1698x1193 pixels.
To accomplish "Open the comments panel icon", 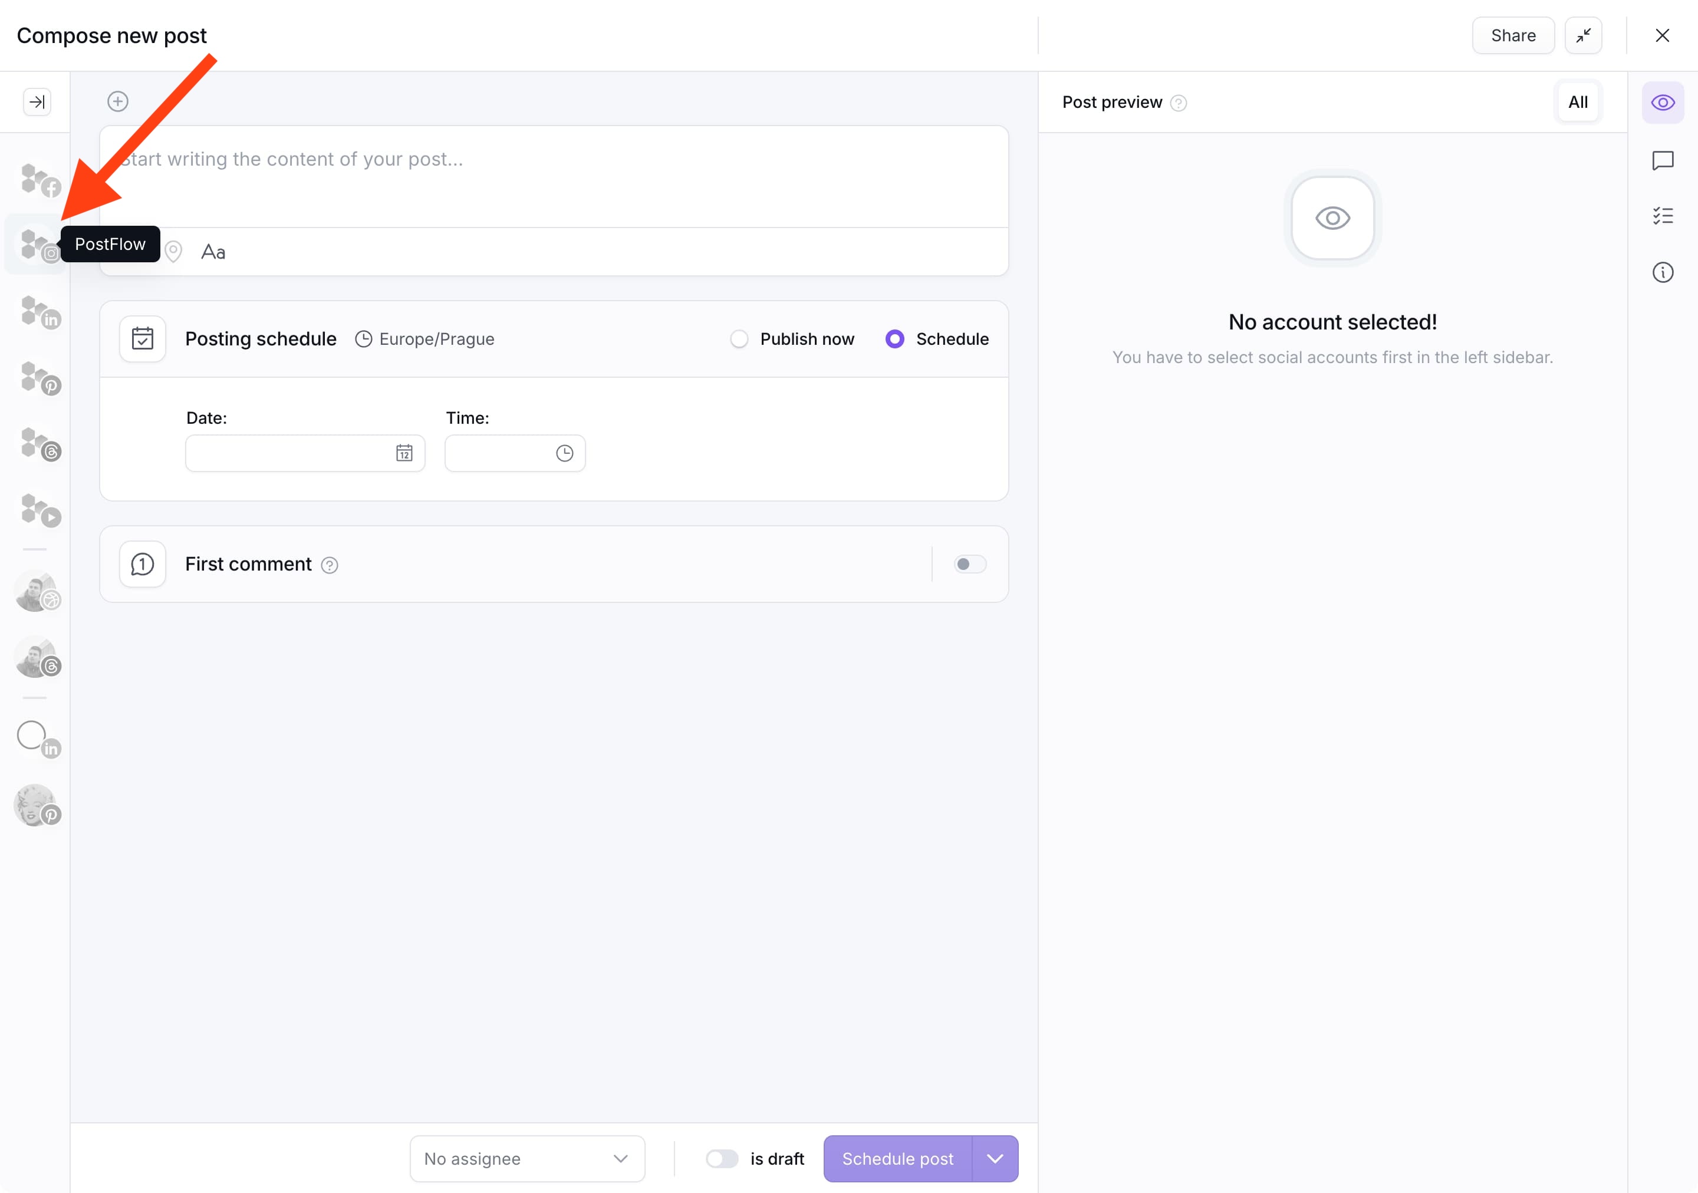I will [x=1663, y=160].
